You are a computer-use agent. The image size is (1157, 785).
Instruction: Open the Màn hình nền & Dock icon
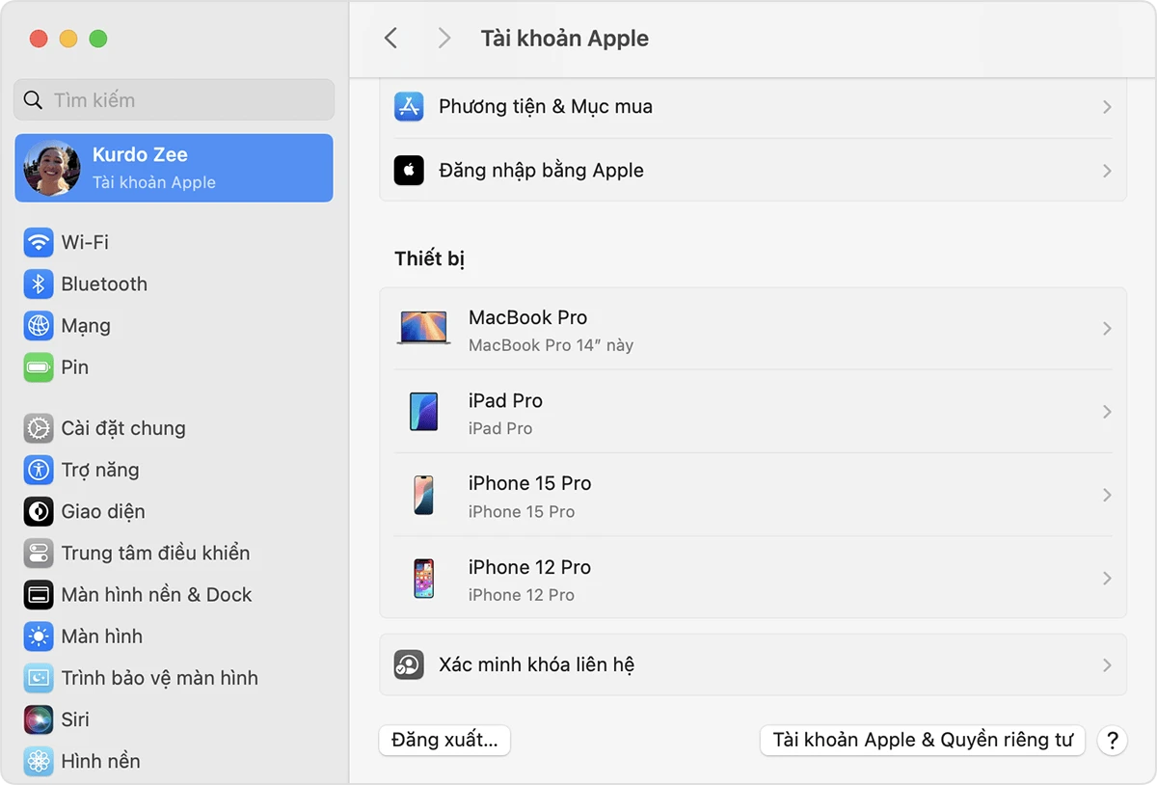38,594
